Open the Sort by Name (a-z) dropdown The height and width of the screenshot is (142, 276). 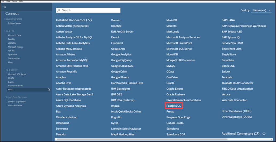coord(261,10)
